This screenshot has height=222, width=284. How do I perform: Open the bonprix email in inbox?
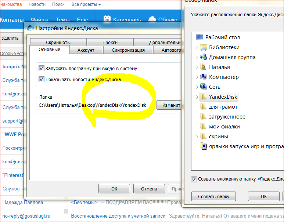[13, 66]
